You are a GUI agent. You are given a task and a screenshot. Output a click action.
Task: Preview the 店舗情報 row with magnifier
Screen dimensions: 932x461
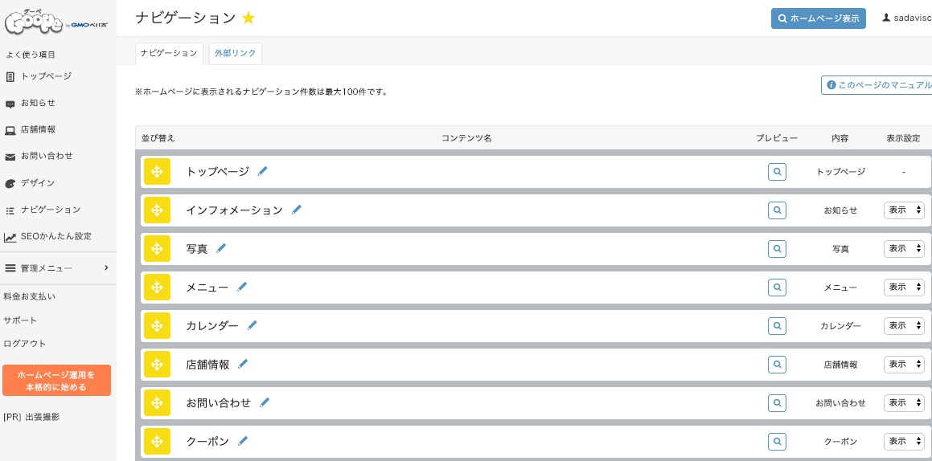[777, 365]
